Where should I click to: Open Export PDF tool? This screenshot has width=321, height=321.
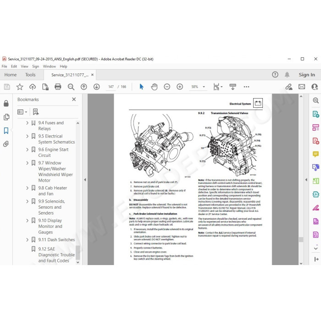click(315, 114)
